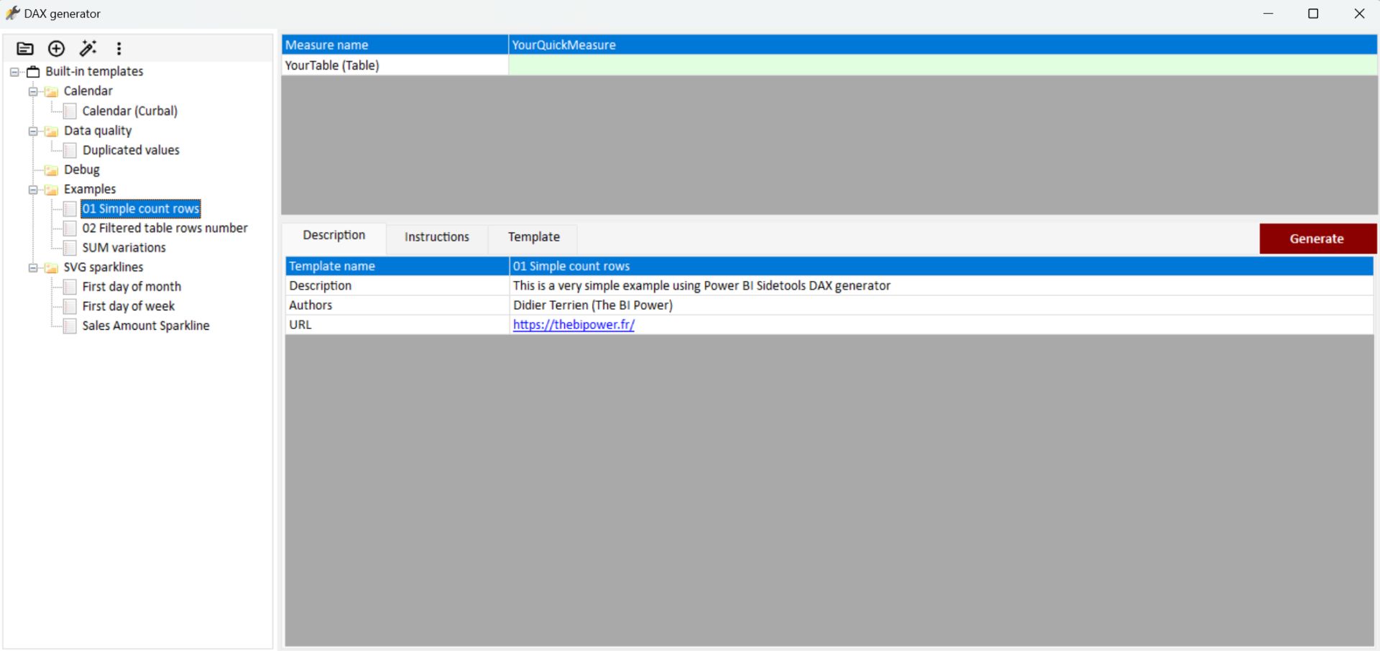Click the Didier Terrien author cell
Screen dimensions: 1380x651
click(x=942, y=305)
